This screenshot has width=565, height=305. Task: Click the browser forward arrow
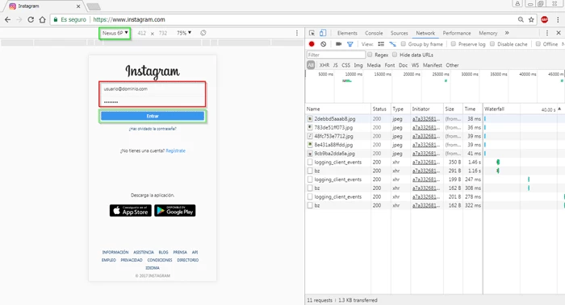coord(19,20)
